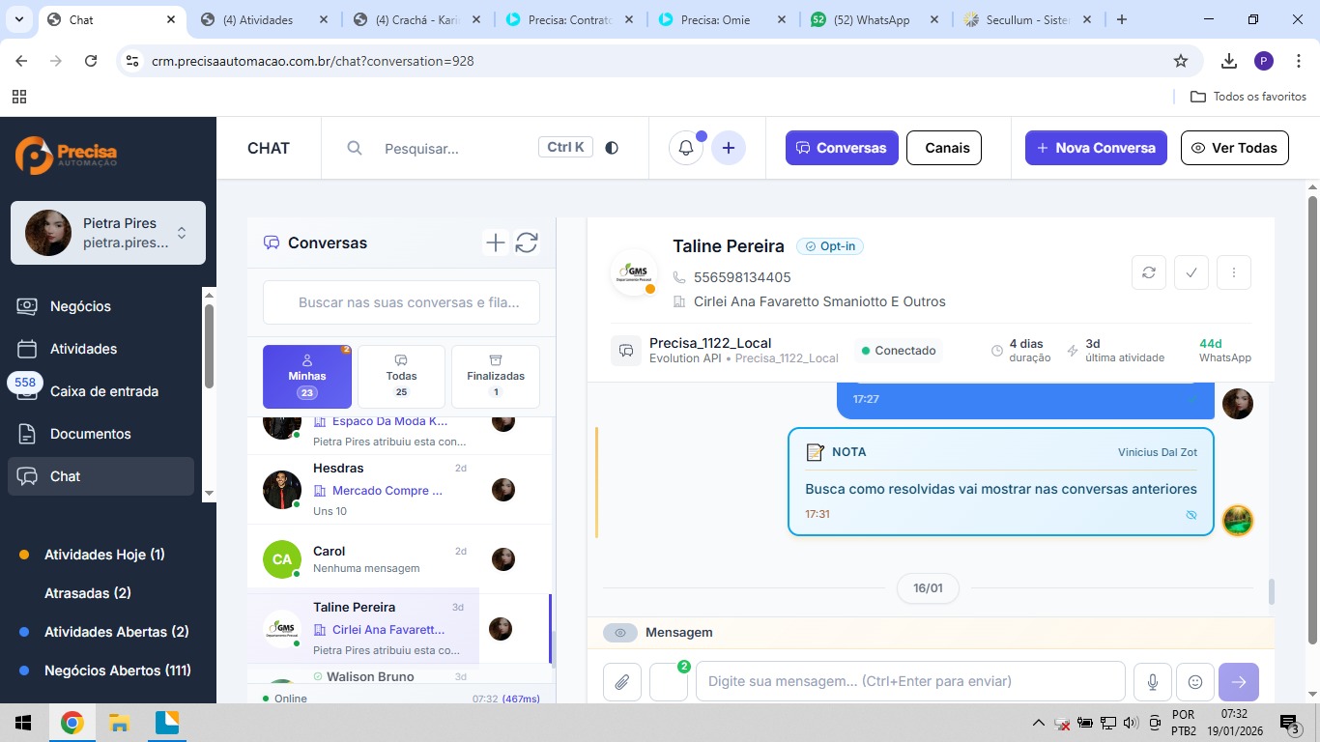Switch to the Todas conversations tab

401,377
